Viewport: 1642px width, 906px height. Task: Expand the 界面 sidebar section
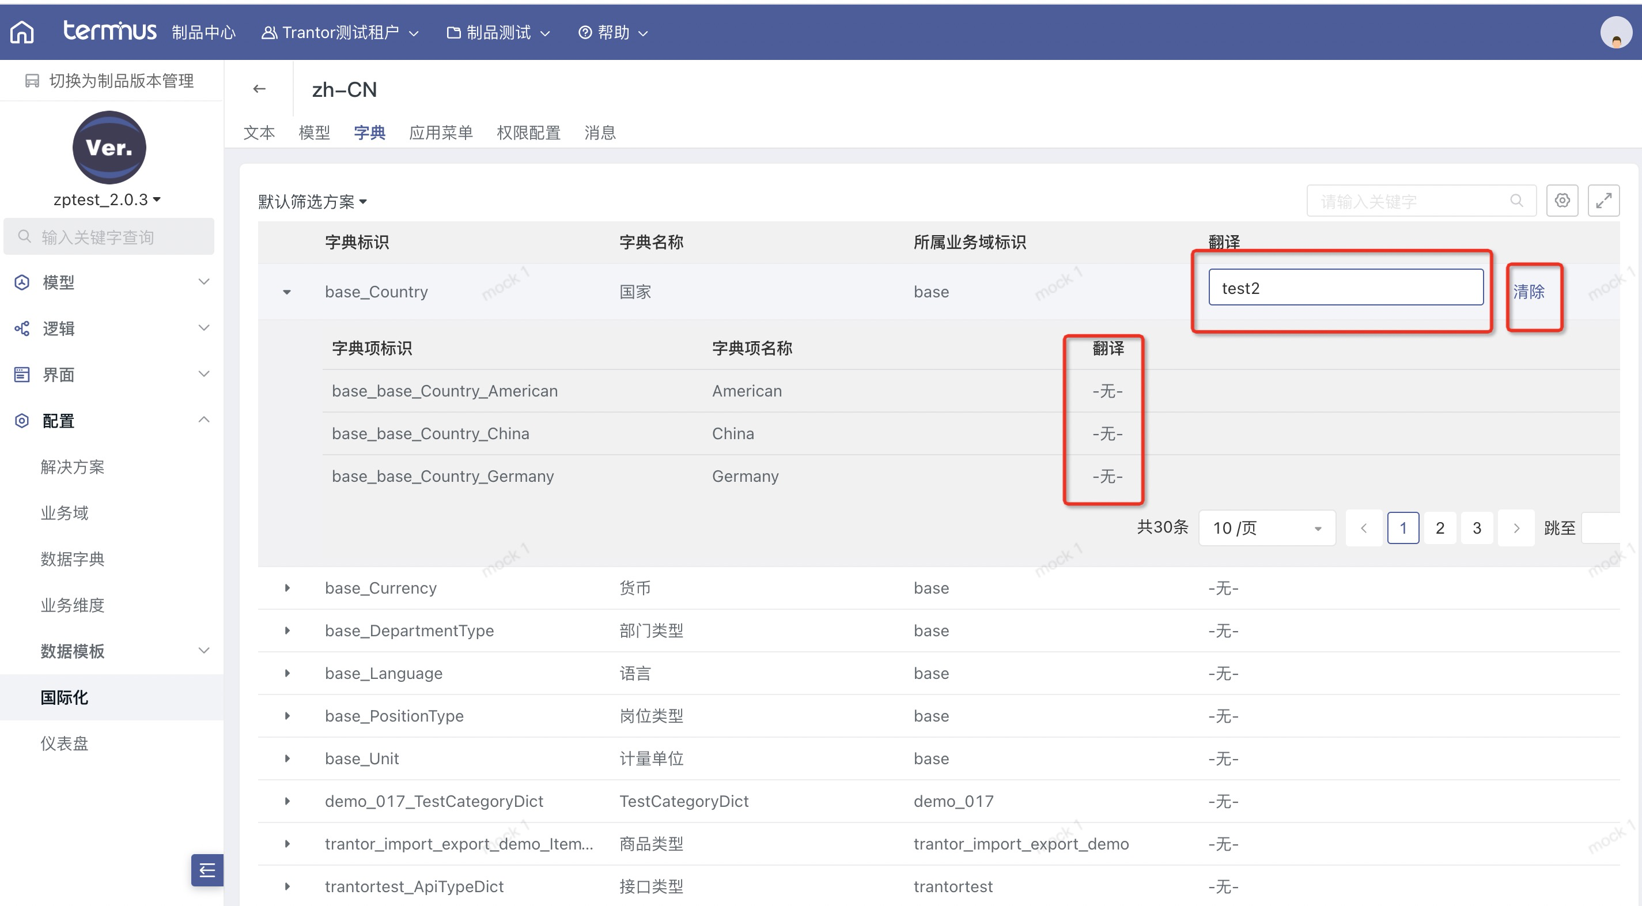(204, 373)
